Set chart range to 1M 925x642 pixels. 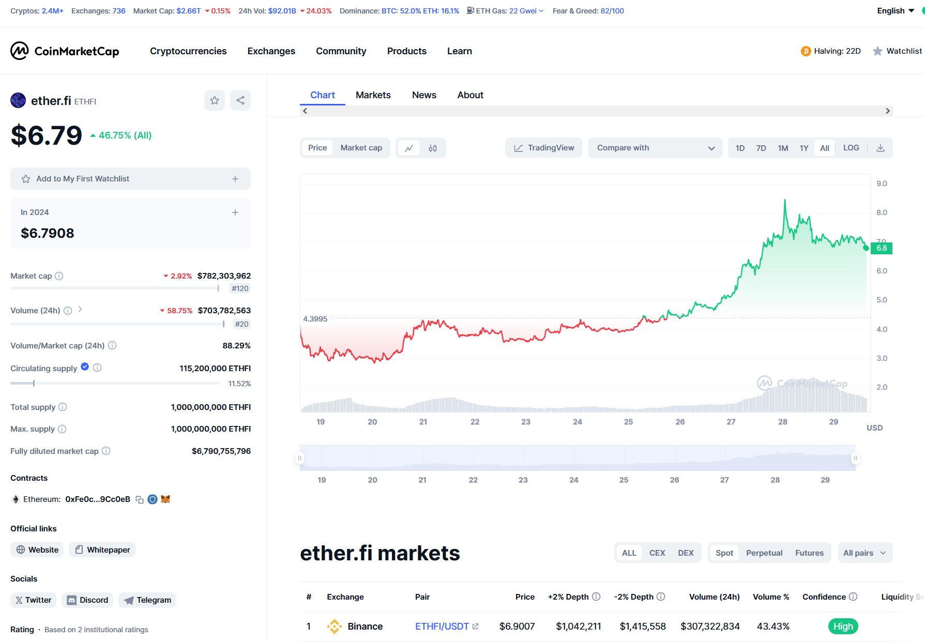(783, 148)
